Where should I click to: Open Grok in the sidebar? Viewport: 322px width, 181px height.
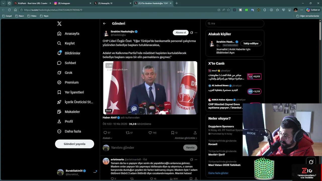(65, 73)
